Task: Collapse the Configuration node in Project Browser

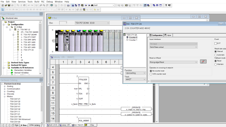Action: click(4, 25)
